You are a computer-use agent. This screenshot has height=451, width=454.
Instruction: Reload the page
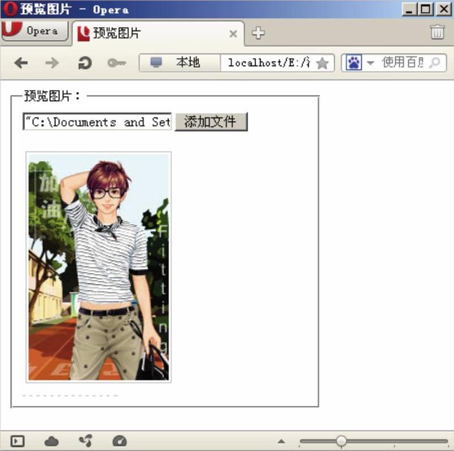85,63
